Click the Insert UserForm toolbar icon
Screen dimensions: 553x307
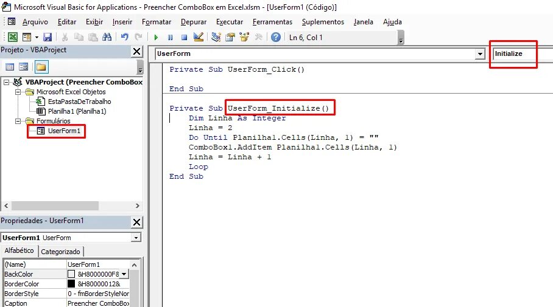tap(26, 37)
